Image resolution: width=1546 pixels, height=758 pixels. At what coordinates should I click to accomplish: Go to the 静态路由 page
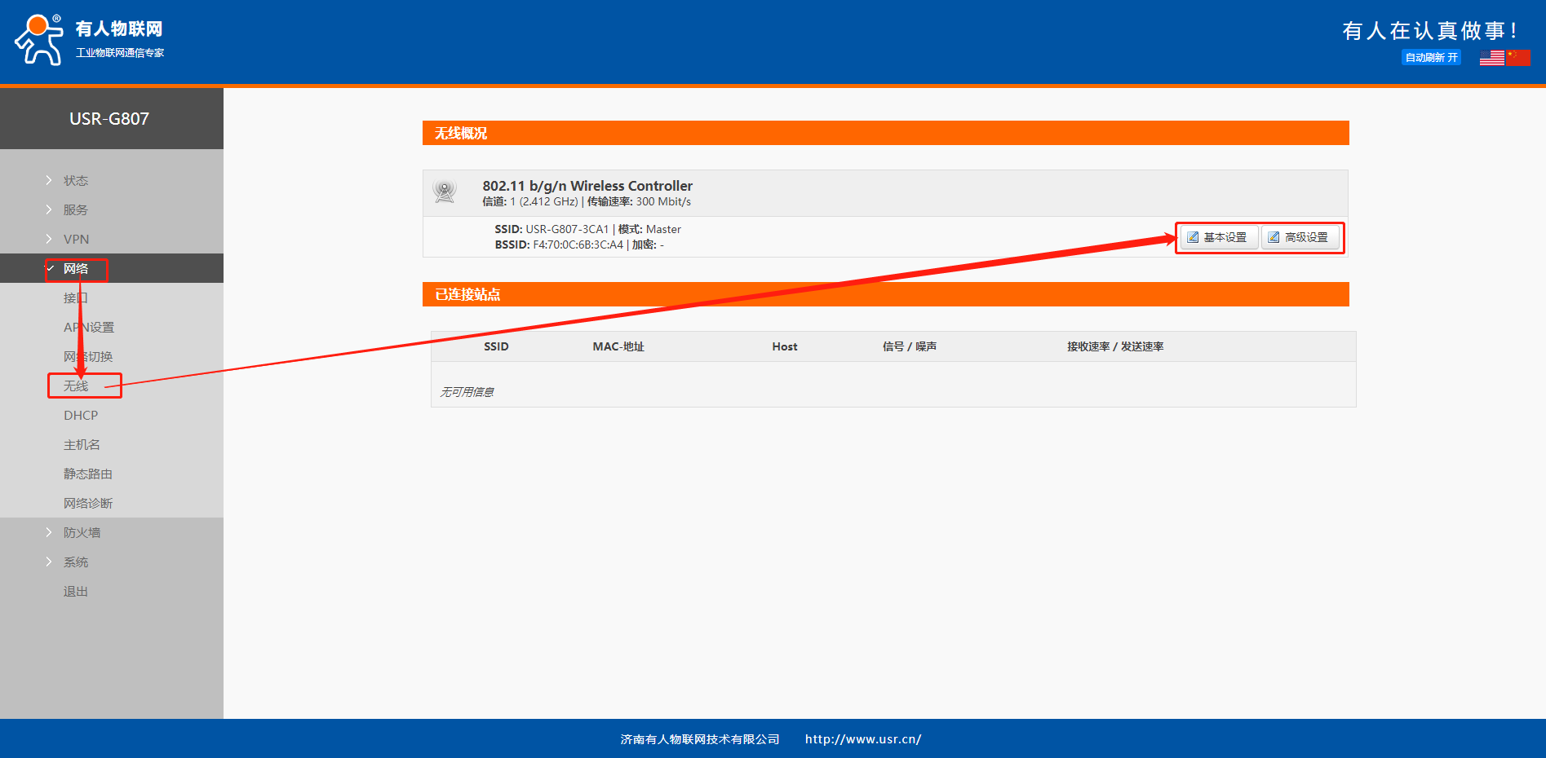pos(88,474)
